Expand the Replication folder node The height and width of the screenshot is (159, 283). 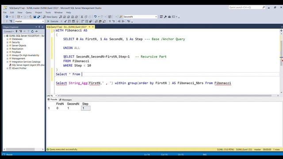[x=8, y=49]
